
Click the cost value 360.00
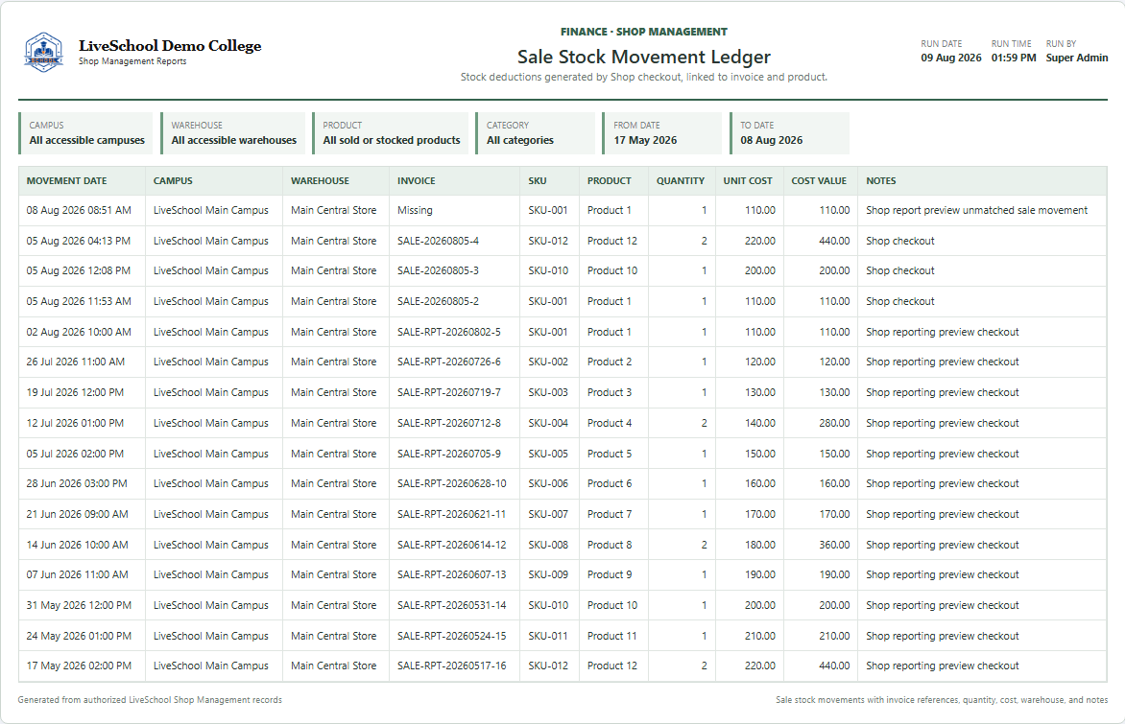834,545
